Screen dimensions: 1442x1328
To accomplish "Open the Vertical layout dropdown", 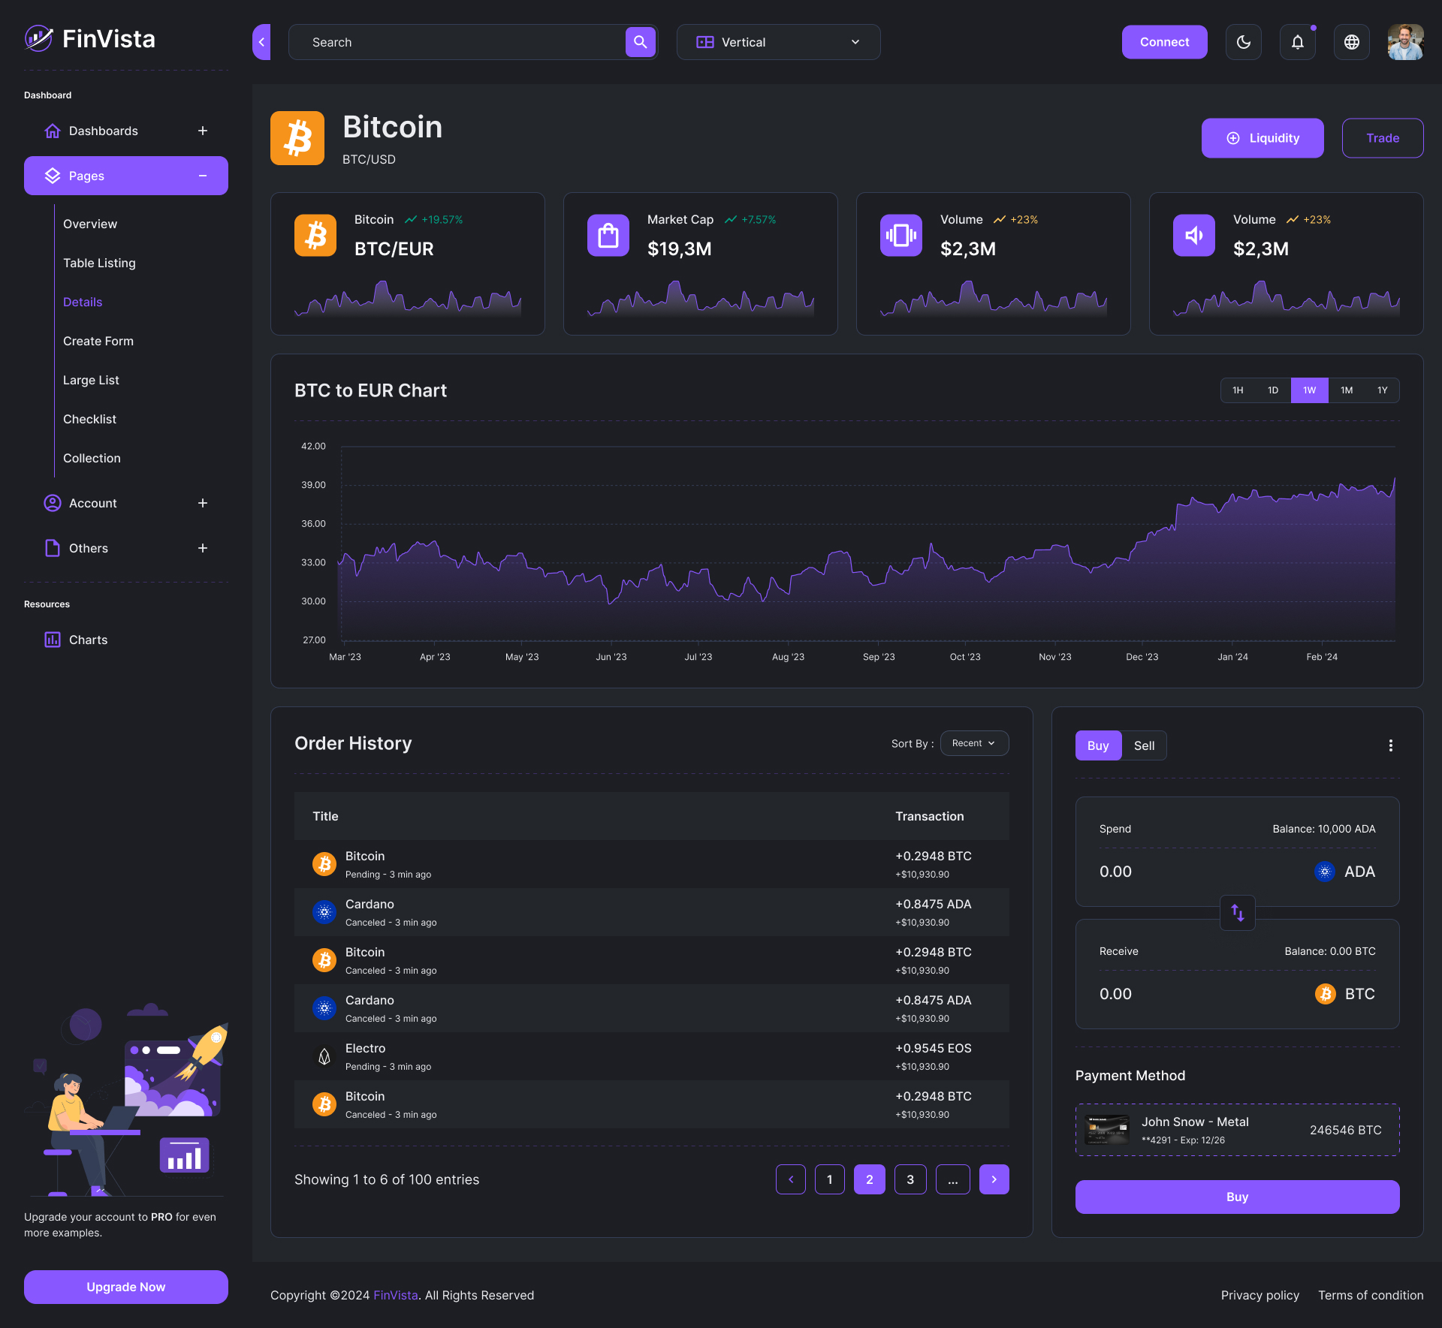I will tap(778, 42).
